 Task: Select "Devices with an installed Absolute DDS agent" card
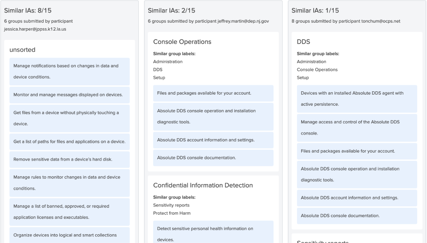coord(357,98)
